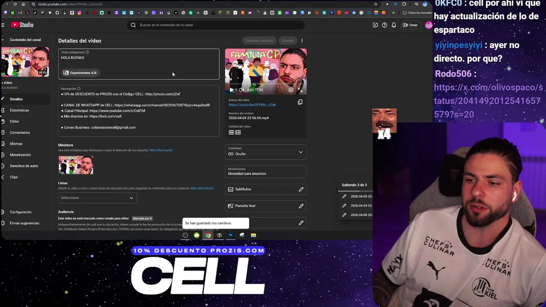This screenshot has height=307, width=546.
Task: Mute the video preview volume
Action: 241,90
